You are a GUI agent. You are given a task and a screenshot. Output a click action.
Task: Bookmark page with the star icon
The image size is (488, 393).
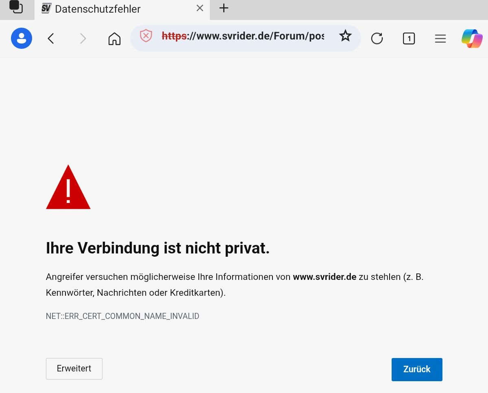tap(345, 36)
